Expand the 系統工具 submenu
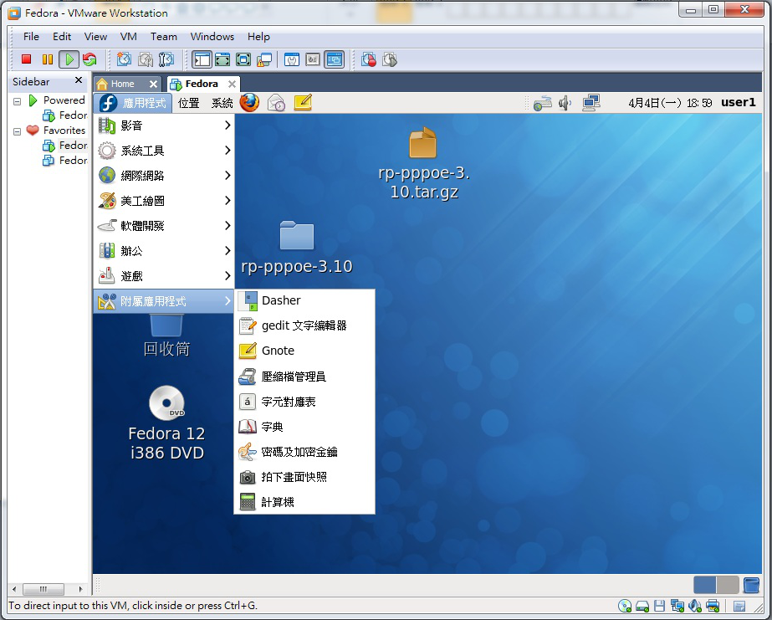This screenshot has width=772, height=620. [x=164, y=151]
